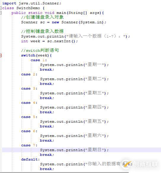Click the 'switch(week){' statement text
Viewport: 161px width, 173px height.
(36, 55)
